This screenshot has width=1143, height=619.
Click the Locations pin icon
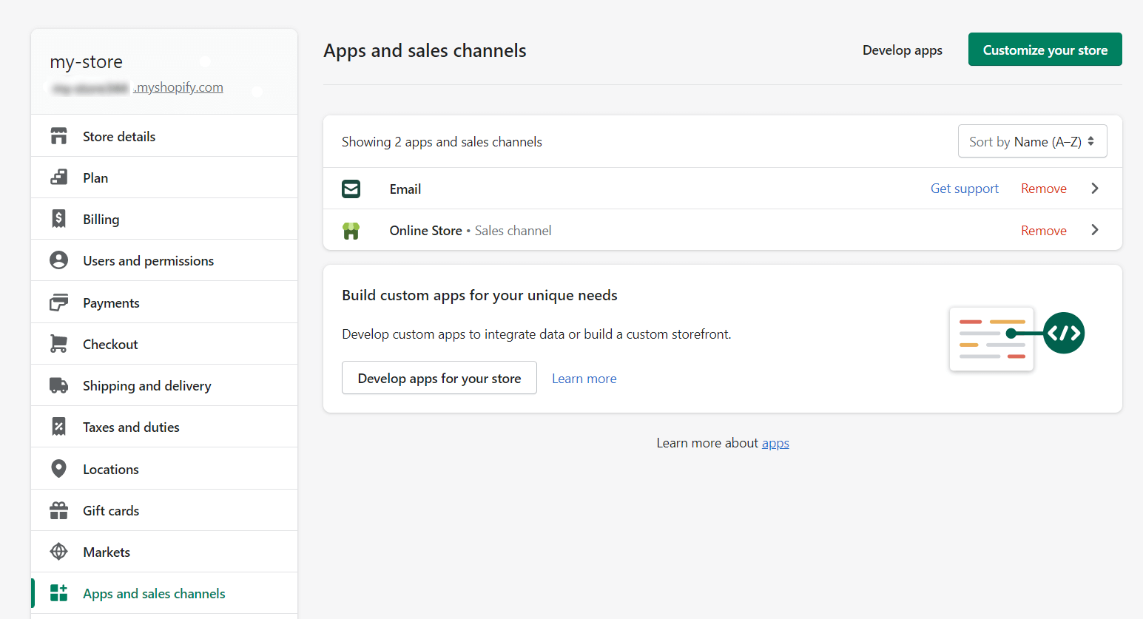58,469
